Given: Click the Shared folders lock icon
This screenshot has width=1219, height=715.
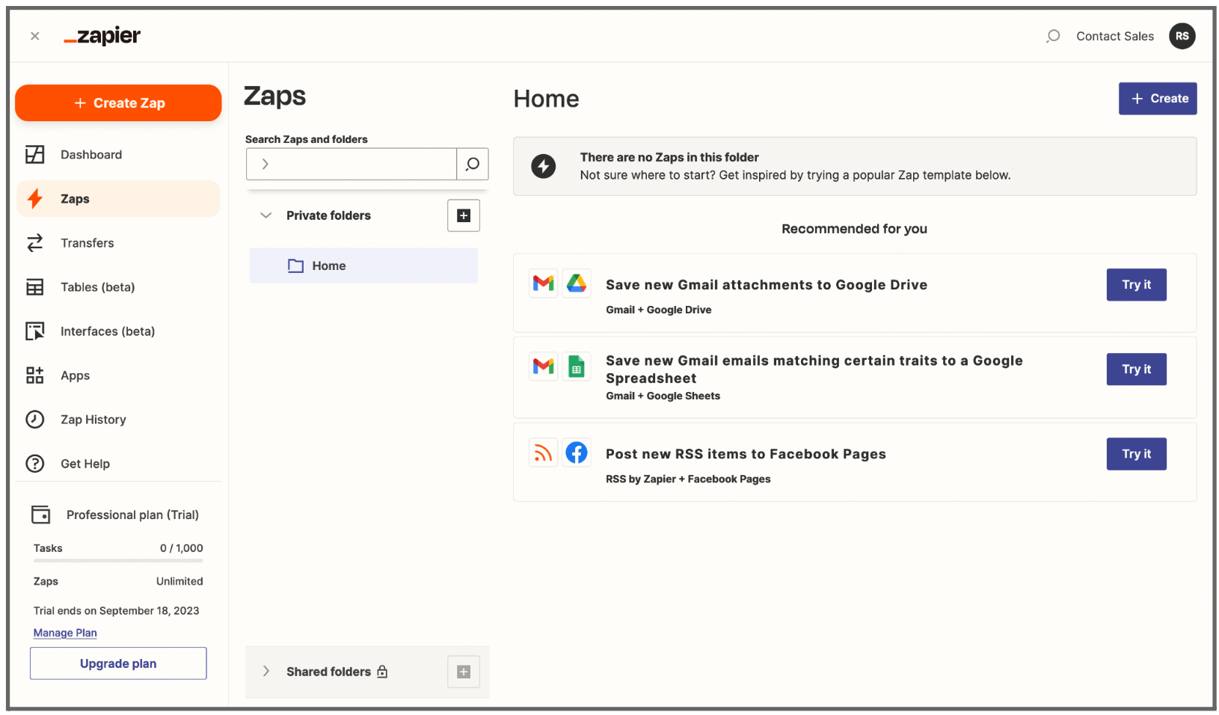Looking at the screenshot, I should [x=382, y=672].
